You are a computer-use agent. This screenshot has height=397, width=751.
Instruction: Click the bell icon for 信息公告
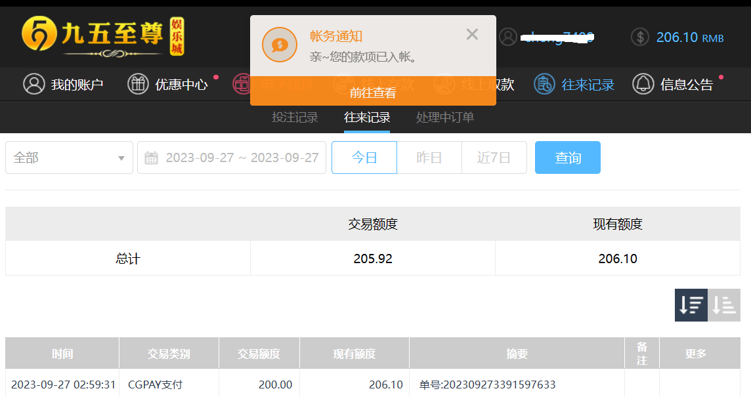point(643,84)
